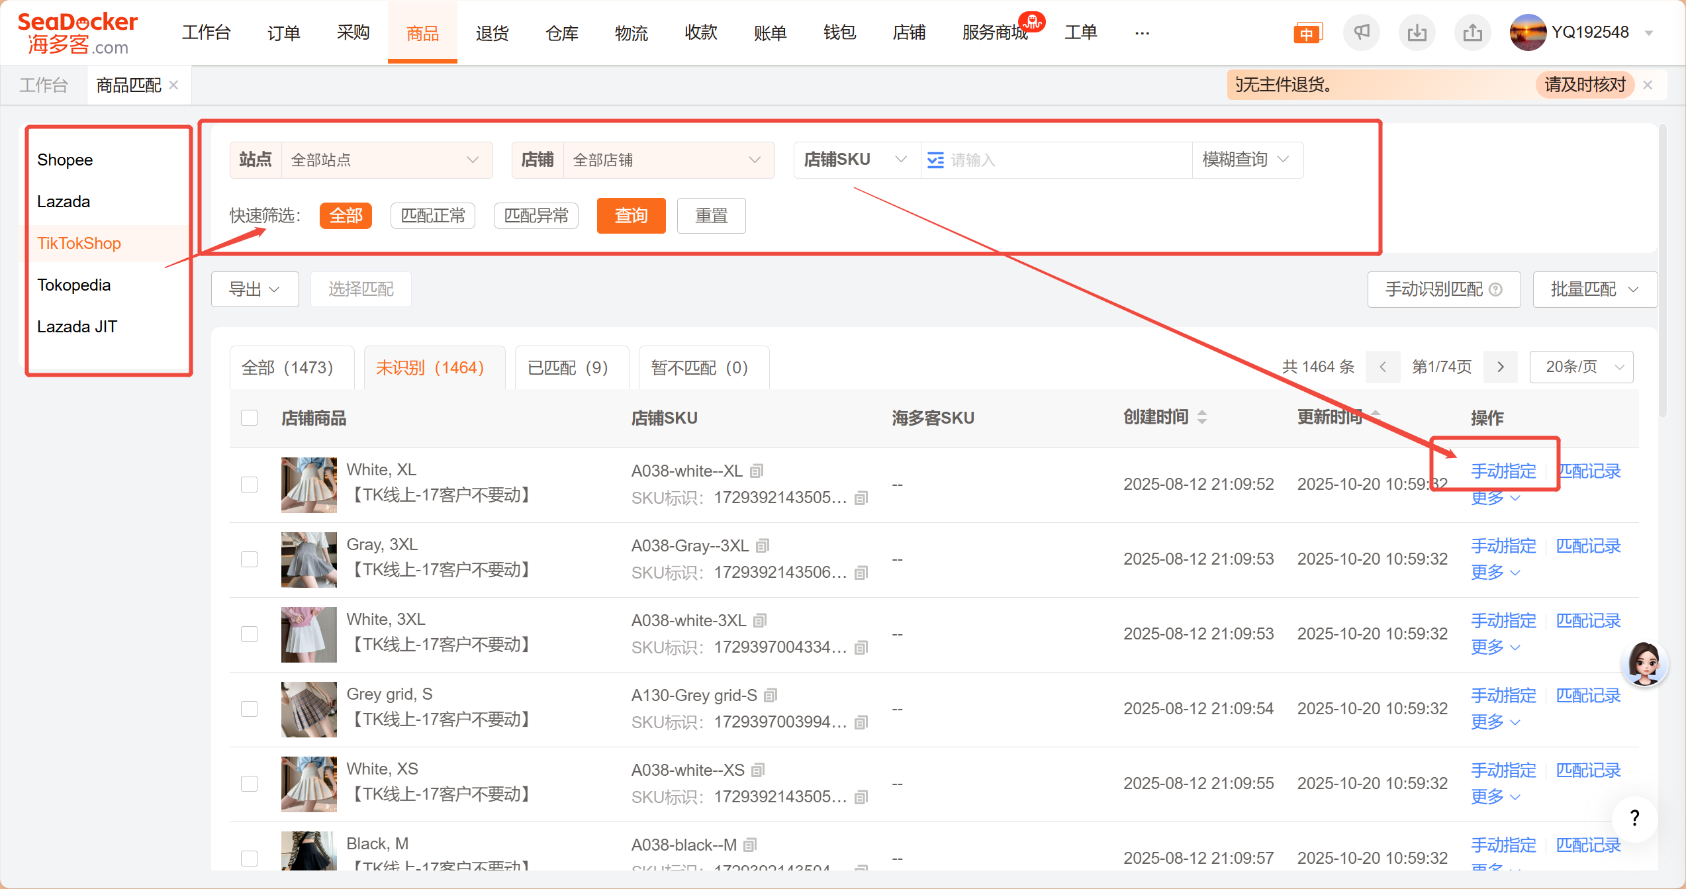The image size is (1686, 889).
Task: Switch to the 已匹配 (9) tab
Action: 568,367
